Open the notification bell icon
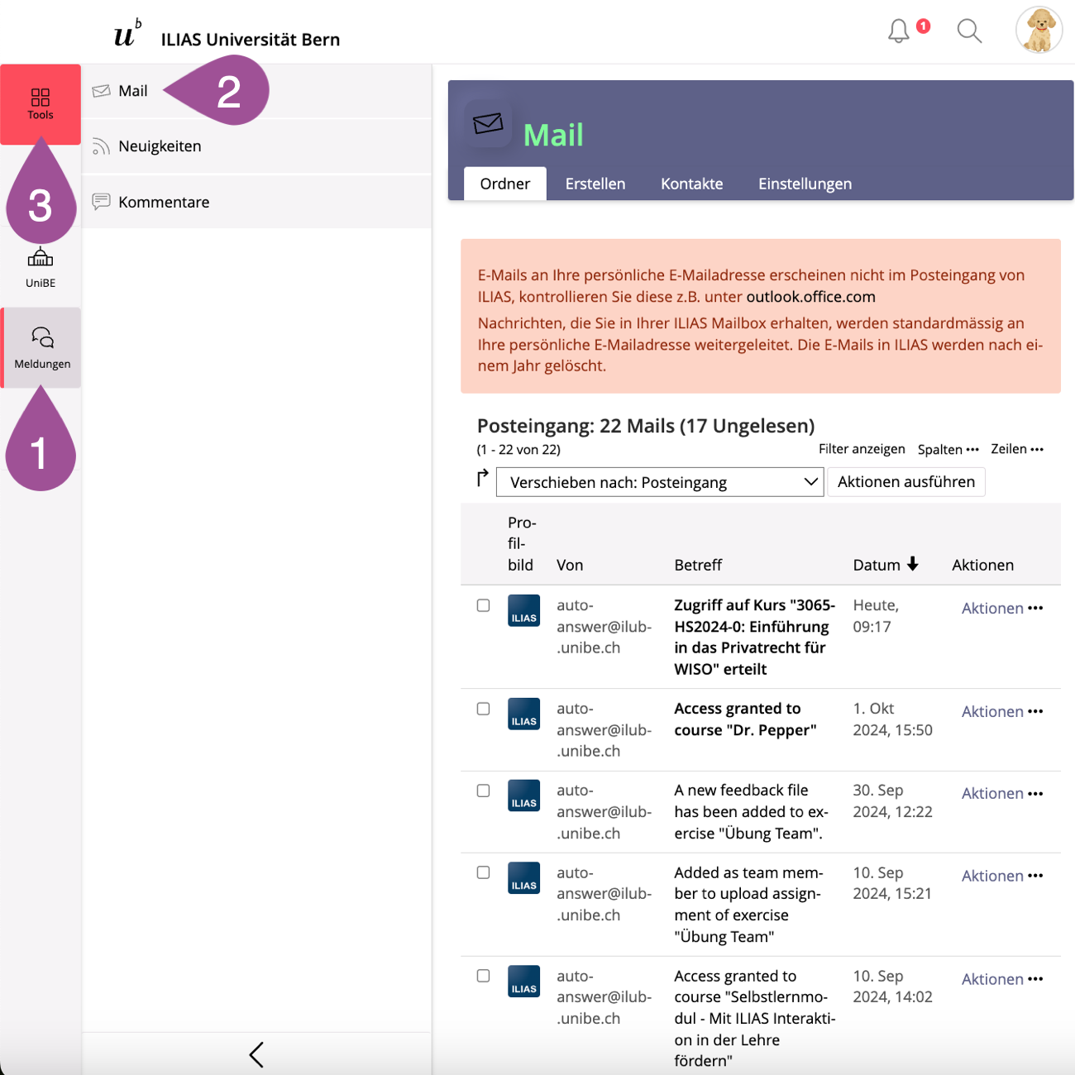This screenshot has height=1075, width=1075. [899, 31]
